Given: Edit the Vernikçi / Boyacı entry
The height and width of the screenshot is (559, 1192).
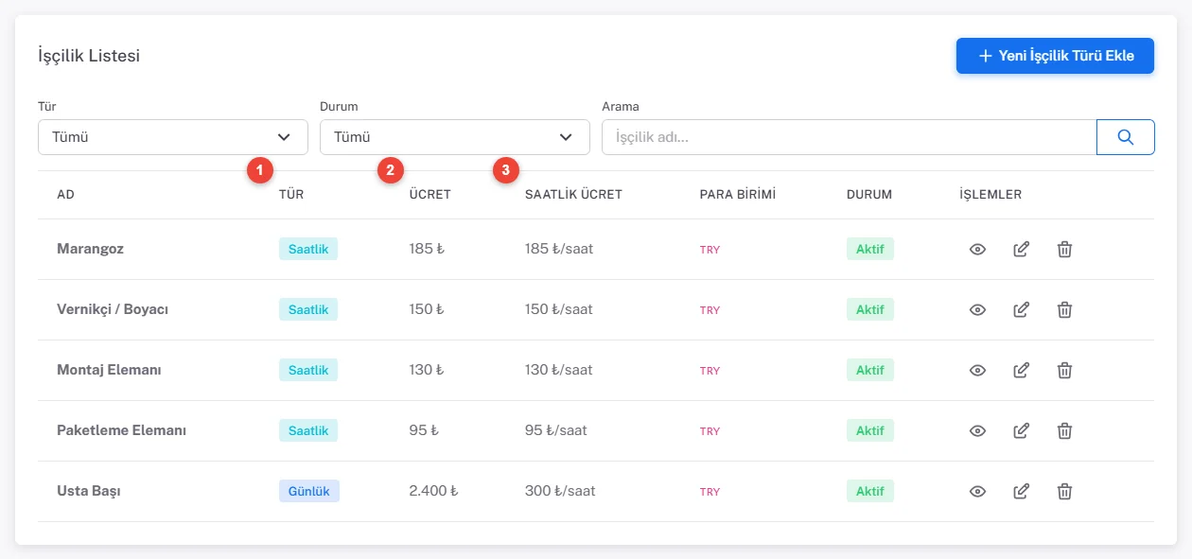Looking at the screenshot, I should pyautogui.click(x=1022, y=310).
